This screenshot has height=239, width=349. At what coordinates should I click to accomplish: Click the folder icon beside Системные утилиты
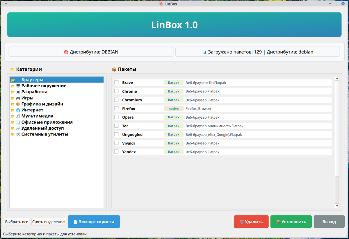(13, 134)
